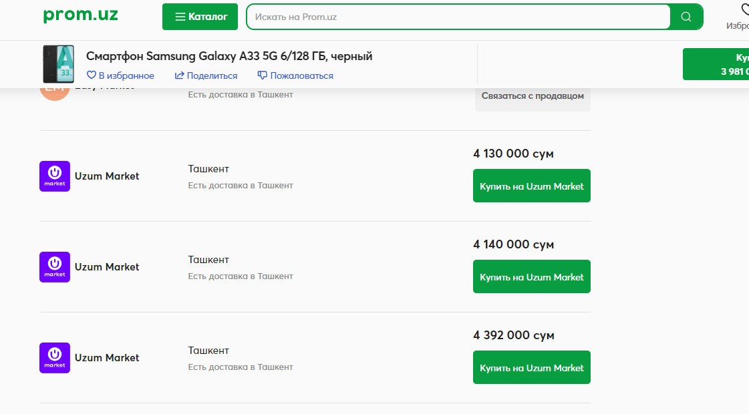This screenshot has width=749, height=414.
Task: Click the search magnifier button
Action: click(686, 17)
